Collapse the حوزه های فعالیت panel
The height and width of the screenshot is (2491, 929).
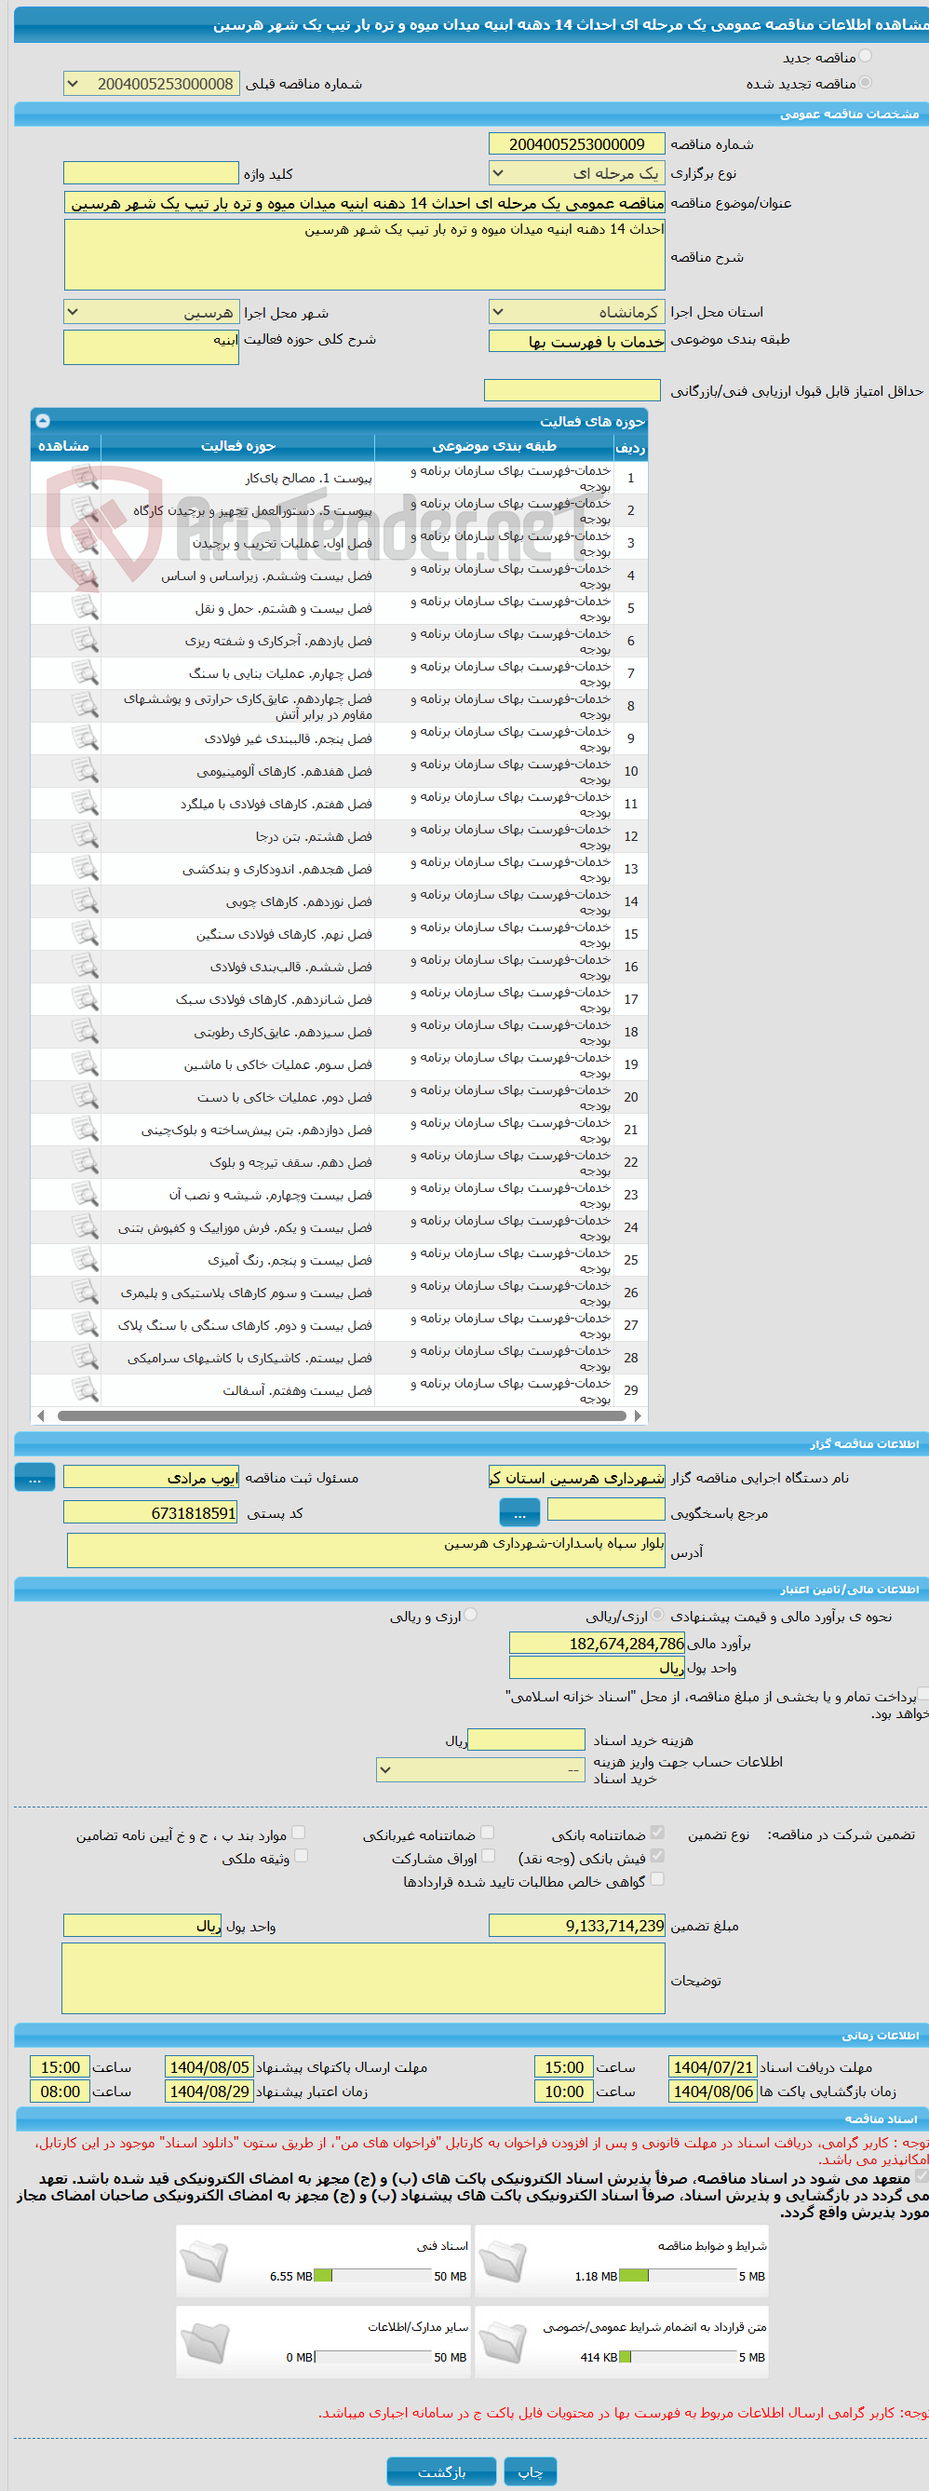click(43, 421)
